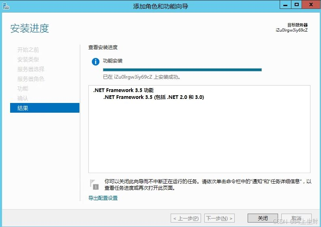Click the installation progress bar
Screen dimensions: 321x227
182,70
